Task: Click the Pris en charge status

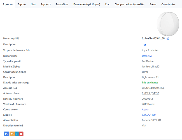Action: coord(150,83)
